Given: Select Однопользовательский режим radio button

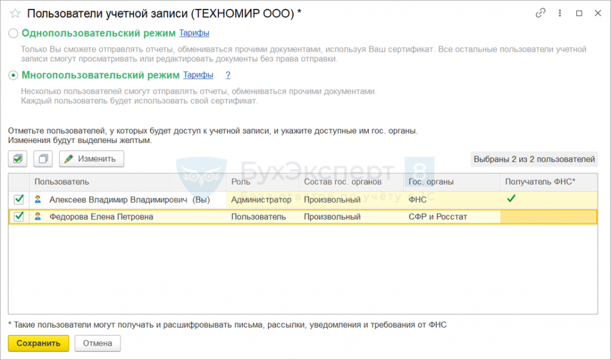Looking at the screenshot, I should coord(13,33).
